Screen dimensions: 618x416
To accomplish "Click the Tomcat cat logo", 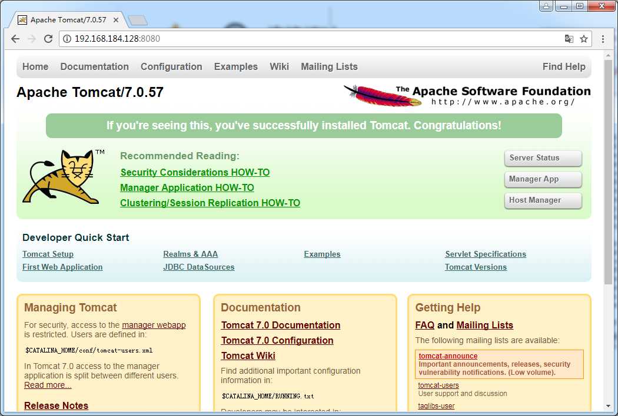I will click(x=64, y=176).
